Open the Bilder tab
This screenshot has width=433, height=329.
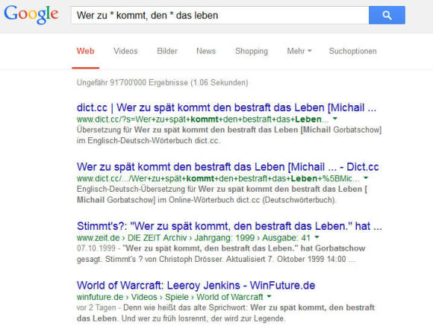pyautogui.click(x=167, y=51)
